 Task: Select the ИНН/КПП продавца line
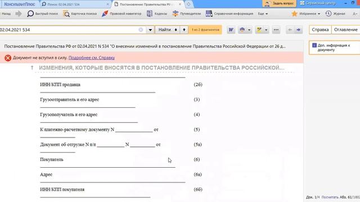(60, 85)
